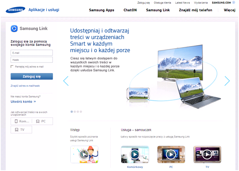Click the Samsung logo in header

[15, 10]
